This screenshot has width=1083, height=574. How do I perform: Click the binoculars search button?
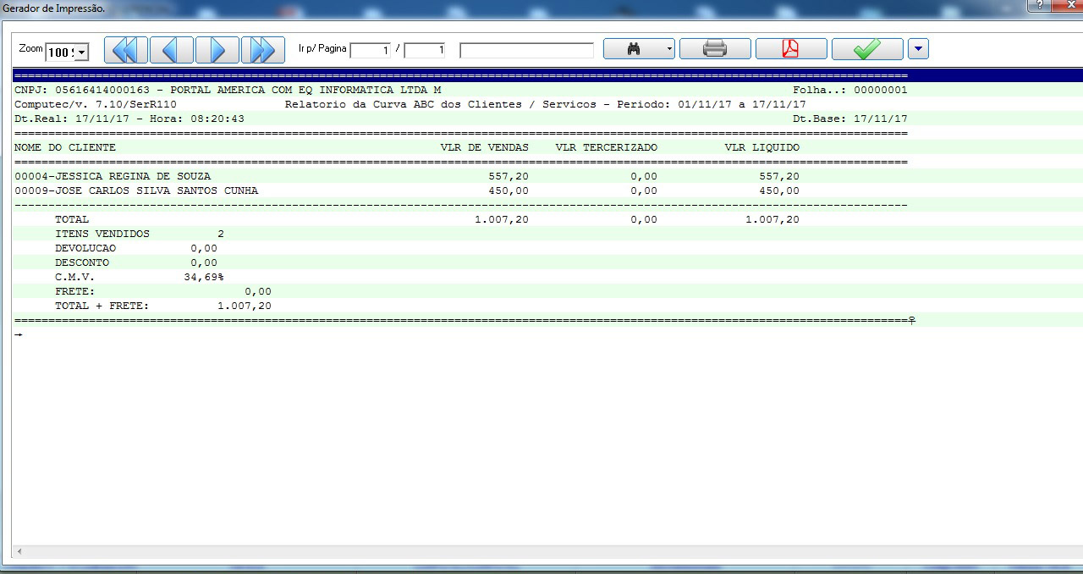coord(633,49)
